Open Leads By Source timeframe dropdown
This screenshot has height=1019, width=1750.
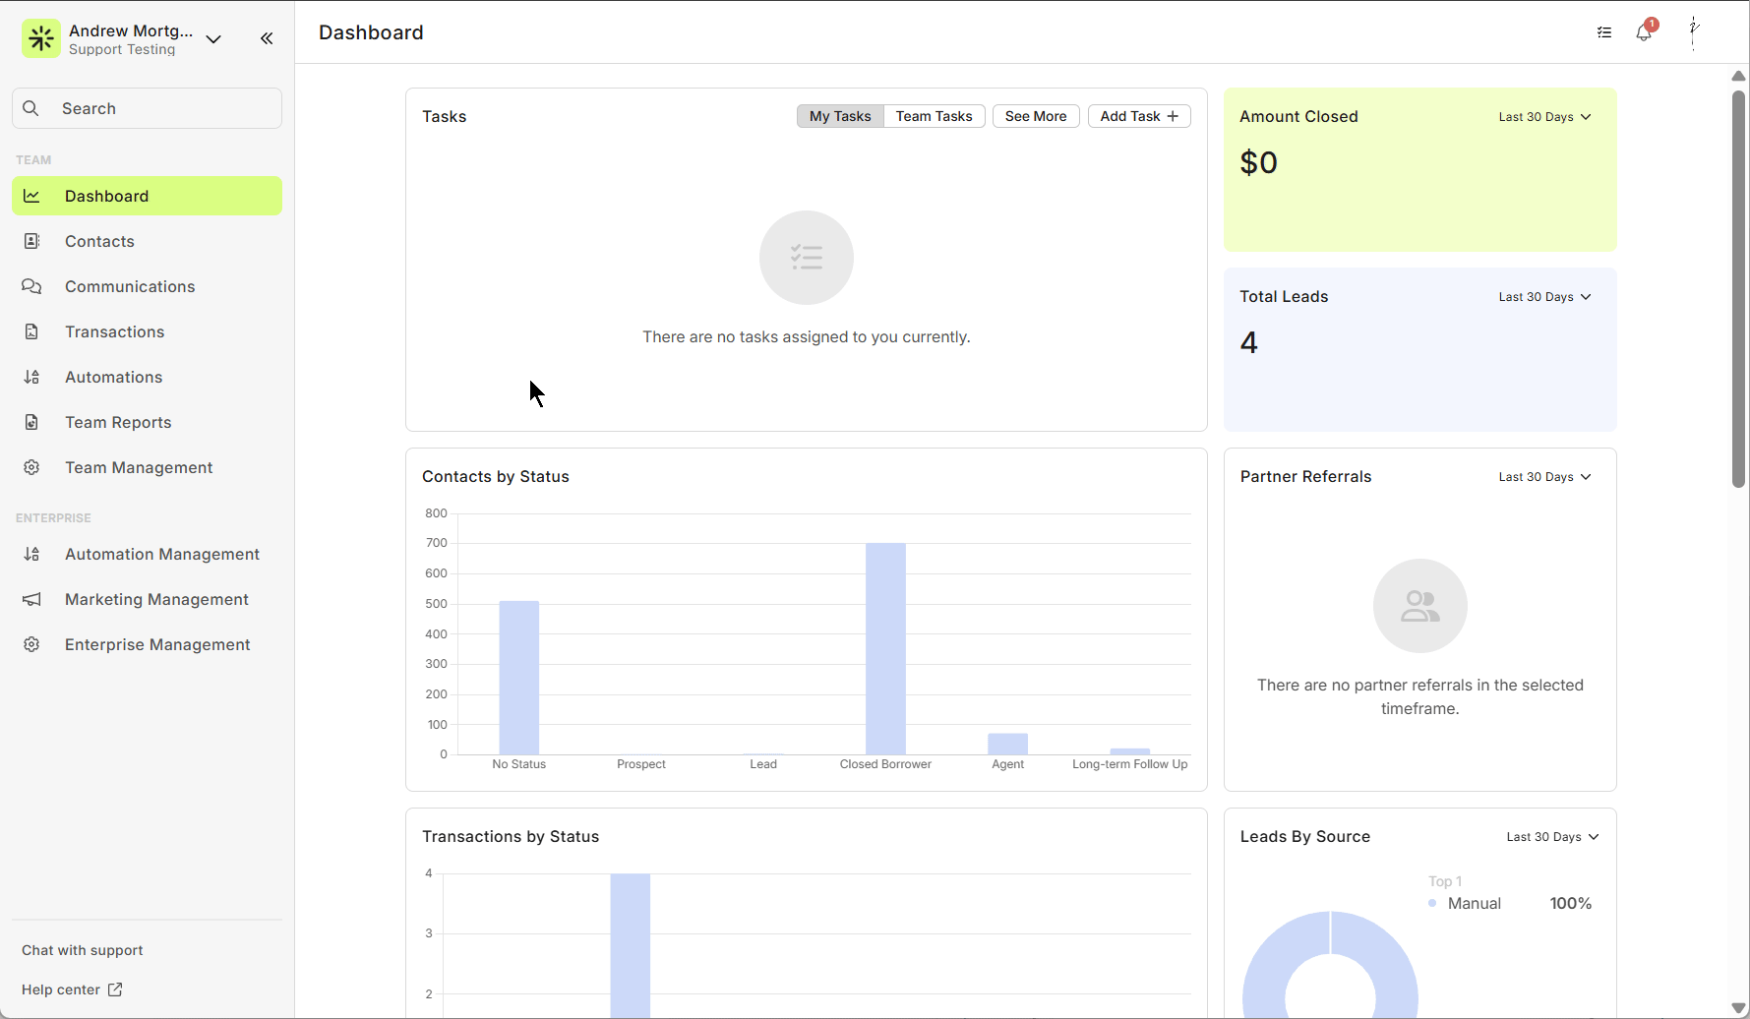tap(1552, 837)
